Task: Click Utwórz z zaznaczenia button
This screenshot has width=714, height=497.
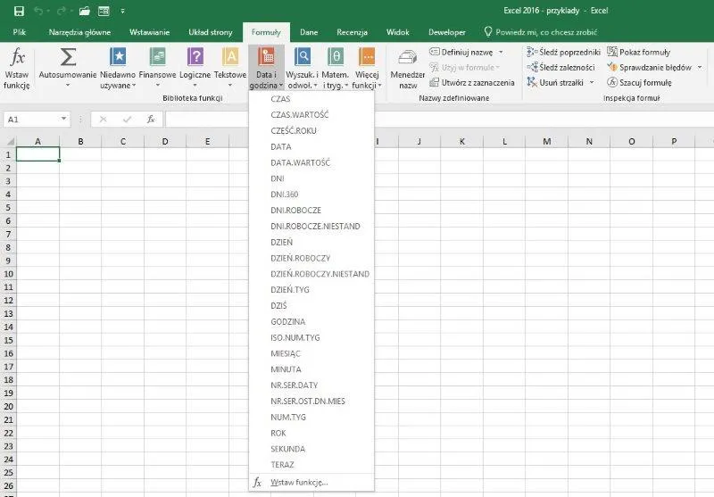Action: (x=472, y=82)
